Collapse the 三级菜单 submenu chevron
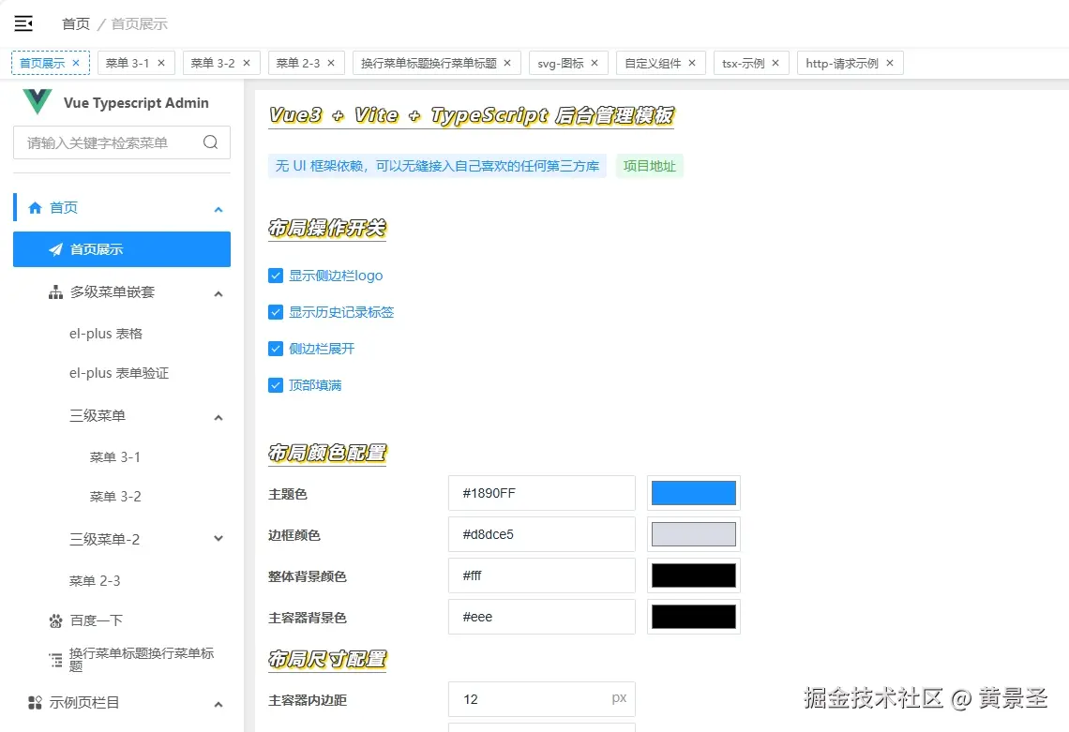Viewport: 1069px width, 732px height. point(218,417)
